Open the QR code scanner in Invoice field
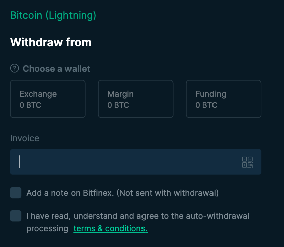Screen dimensions: 284x247 tap(247, 162)
